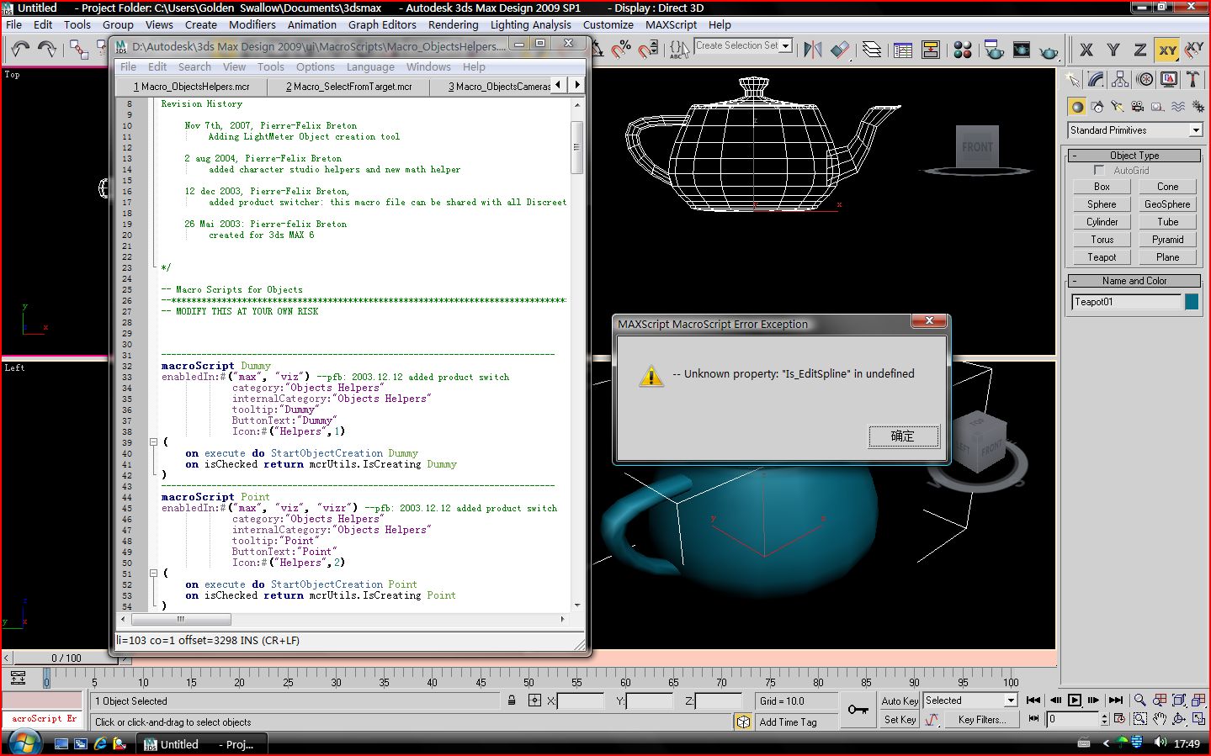Click the Play Animation button
1211x756 pixels.
point(1075,700)
